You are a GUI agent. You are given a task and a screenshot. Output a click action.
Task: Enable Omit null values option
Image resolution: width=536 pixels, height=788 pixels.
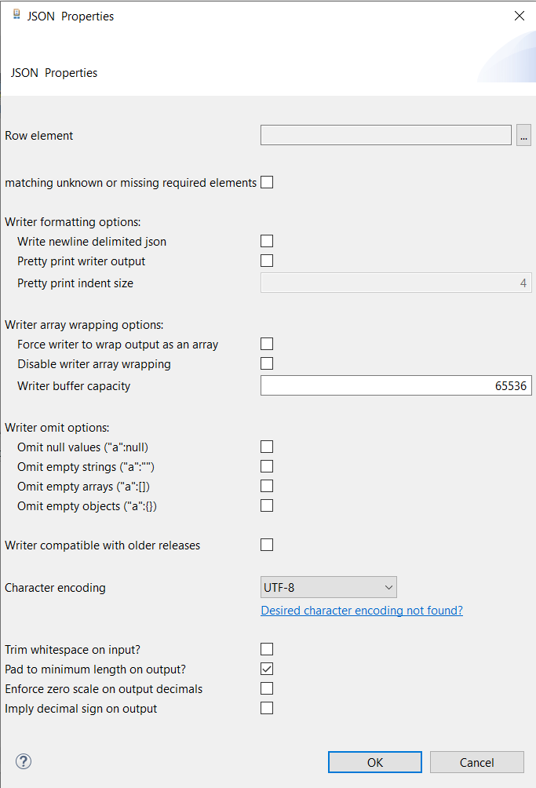coord(267,447)
